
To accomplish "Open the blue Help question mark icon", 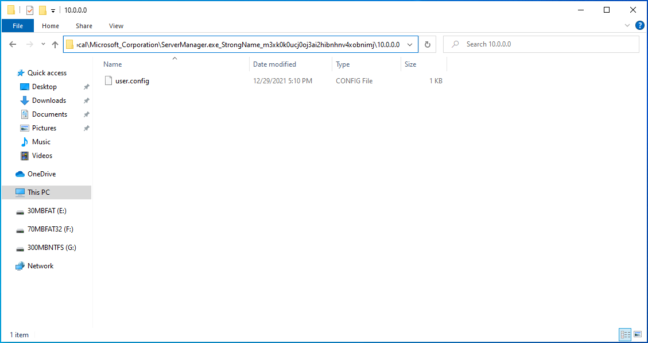I will point(639,26).
